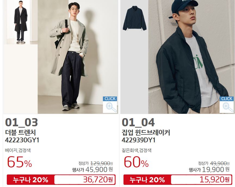Click the 36,720원 final price box
This screenshot has height=187, width=235.
pos(85,180)
